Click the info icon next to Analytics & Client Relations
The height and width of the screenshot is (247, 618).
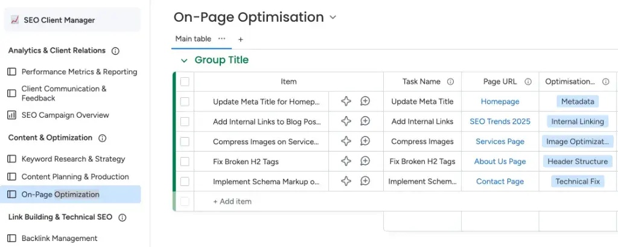coord(115,51)
